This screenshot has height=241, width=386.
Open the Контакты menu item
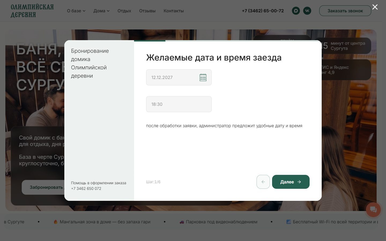click(174, 11)
